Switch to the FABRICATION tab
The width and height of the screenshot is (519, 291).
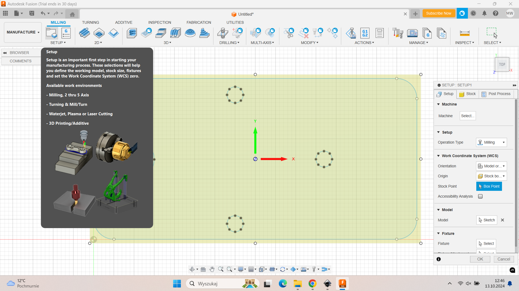(x=199, y=22)
